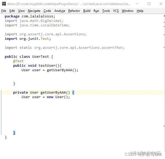Click warning marker beside assertThat static import

164,47
